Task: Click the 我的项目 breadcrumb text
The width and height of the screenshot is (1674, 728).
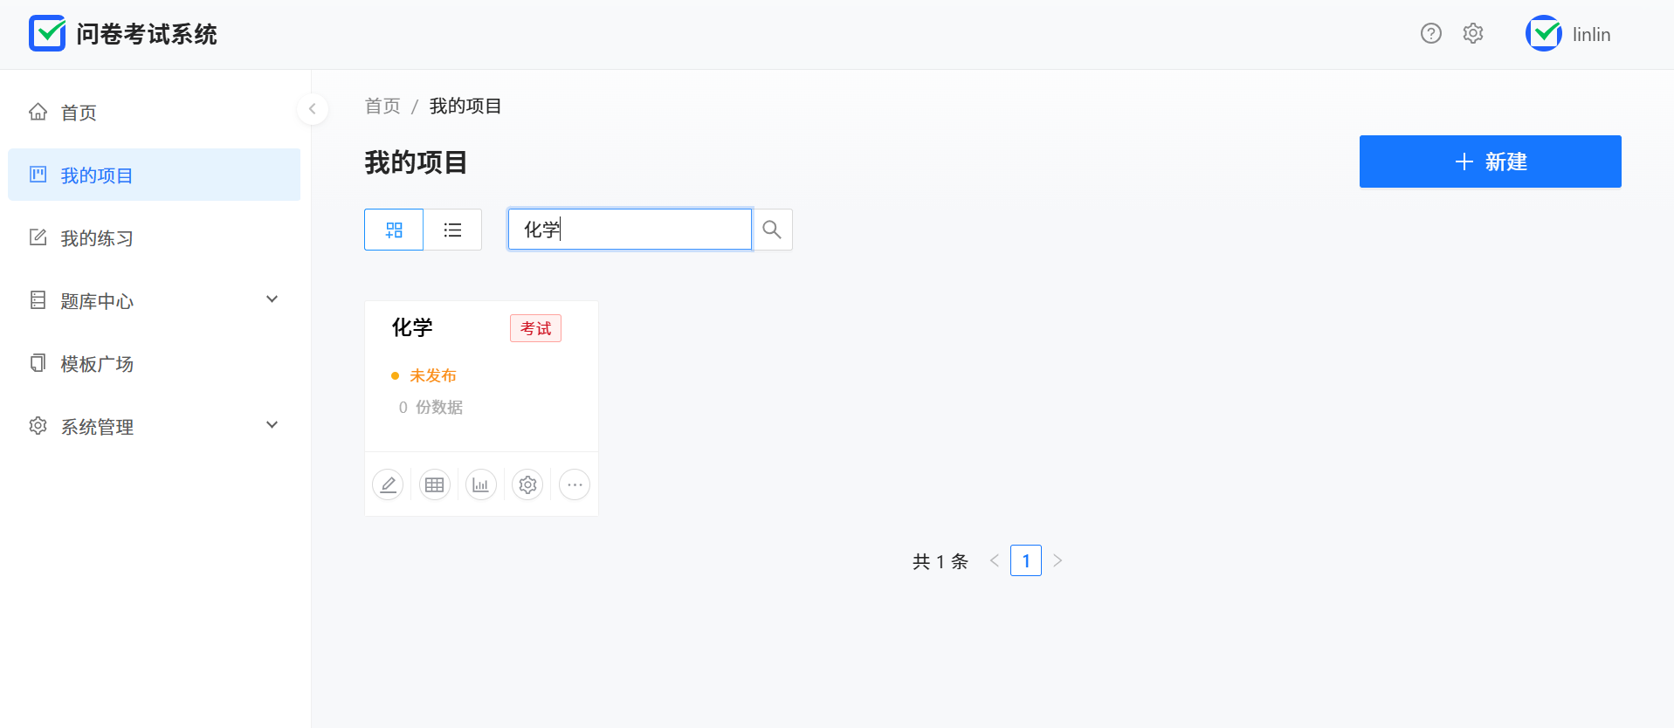Action: 465,106
